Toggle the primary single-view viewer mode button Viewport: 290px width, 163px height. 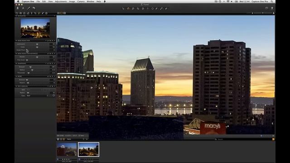pyautogui.click(x=62, y=13)
